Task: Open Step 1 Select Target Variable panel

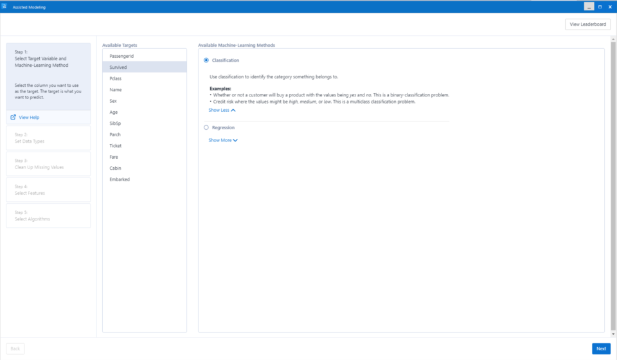Action: tap(48, 76)
